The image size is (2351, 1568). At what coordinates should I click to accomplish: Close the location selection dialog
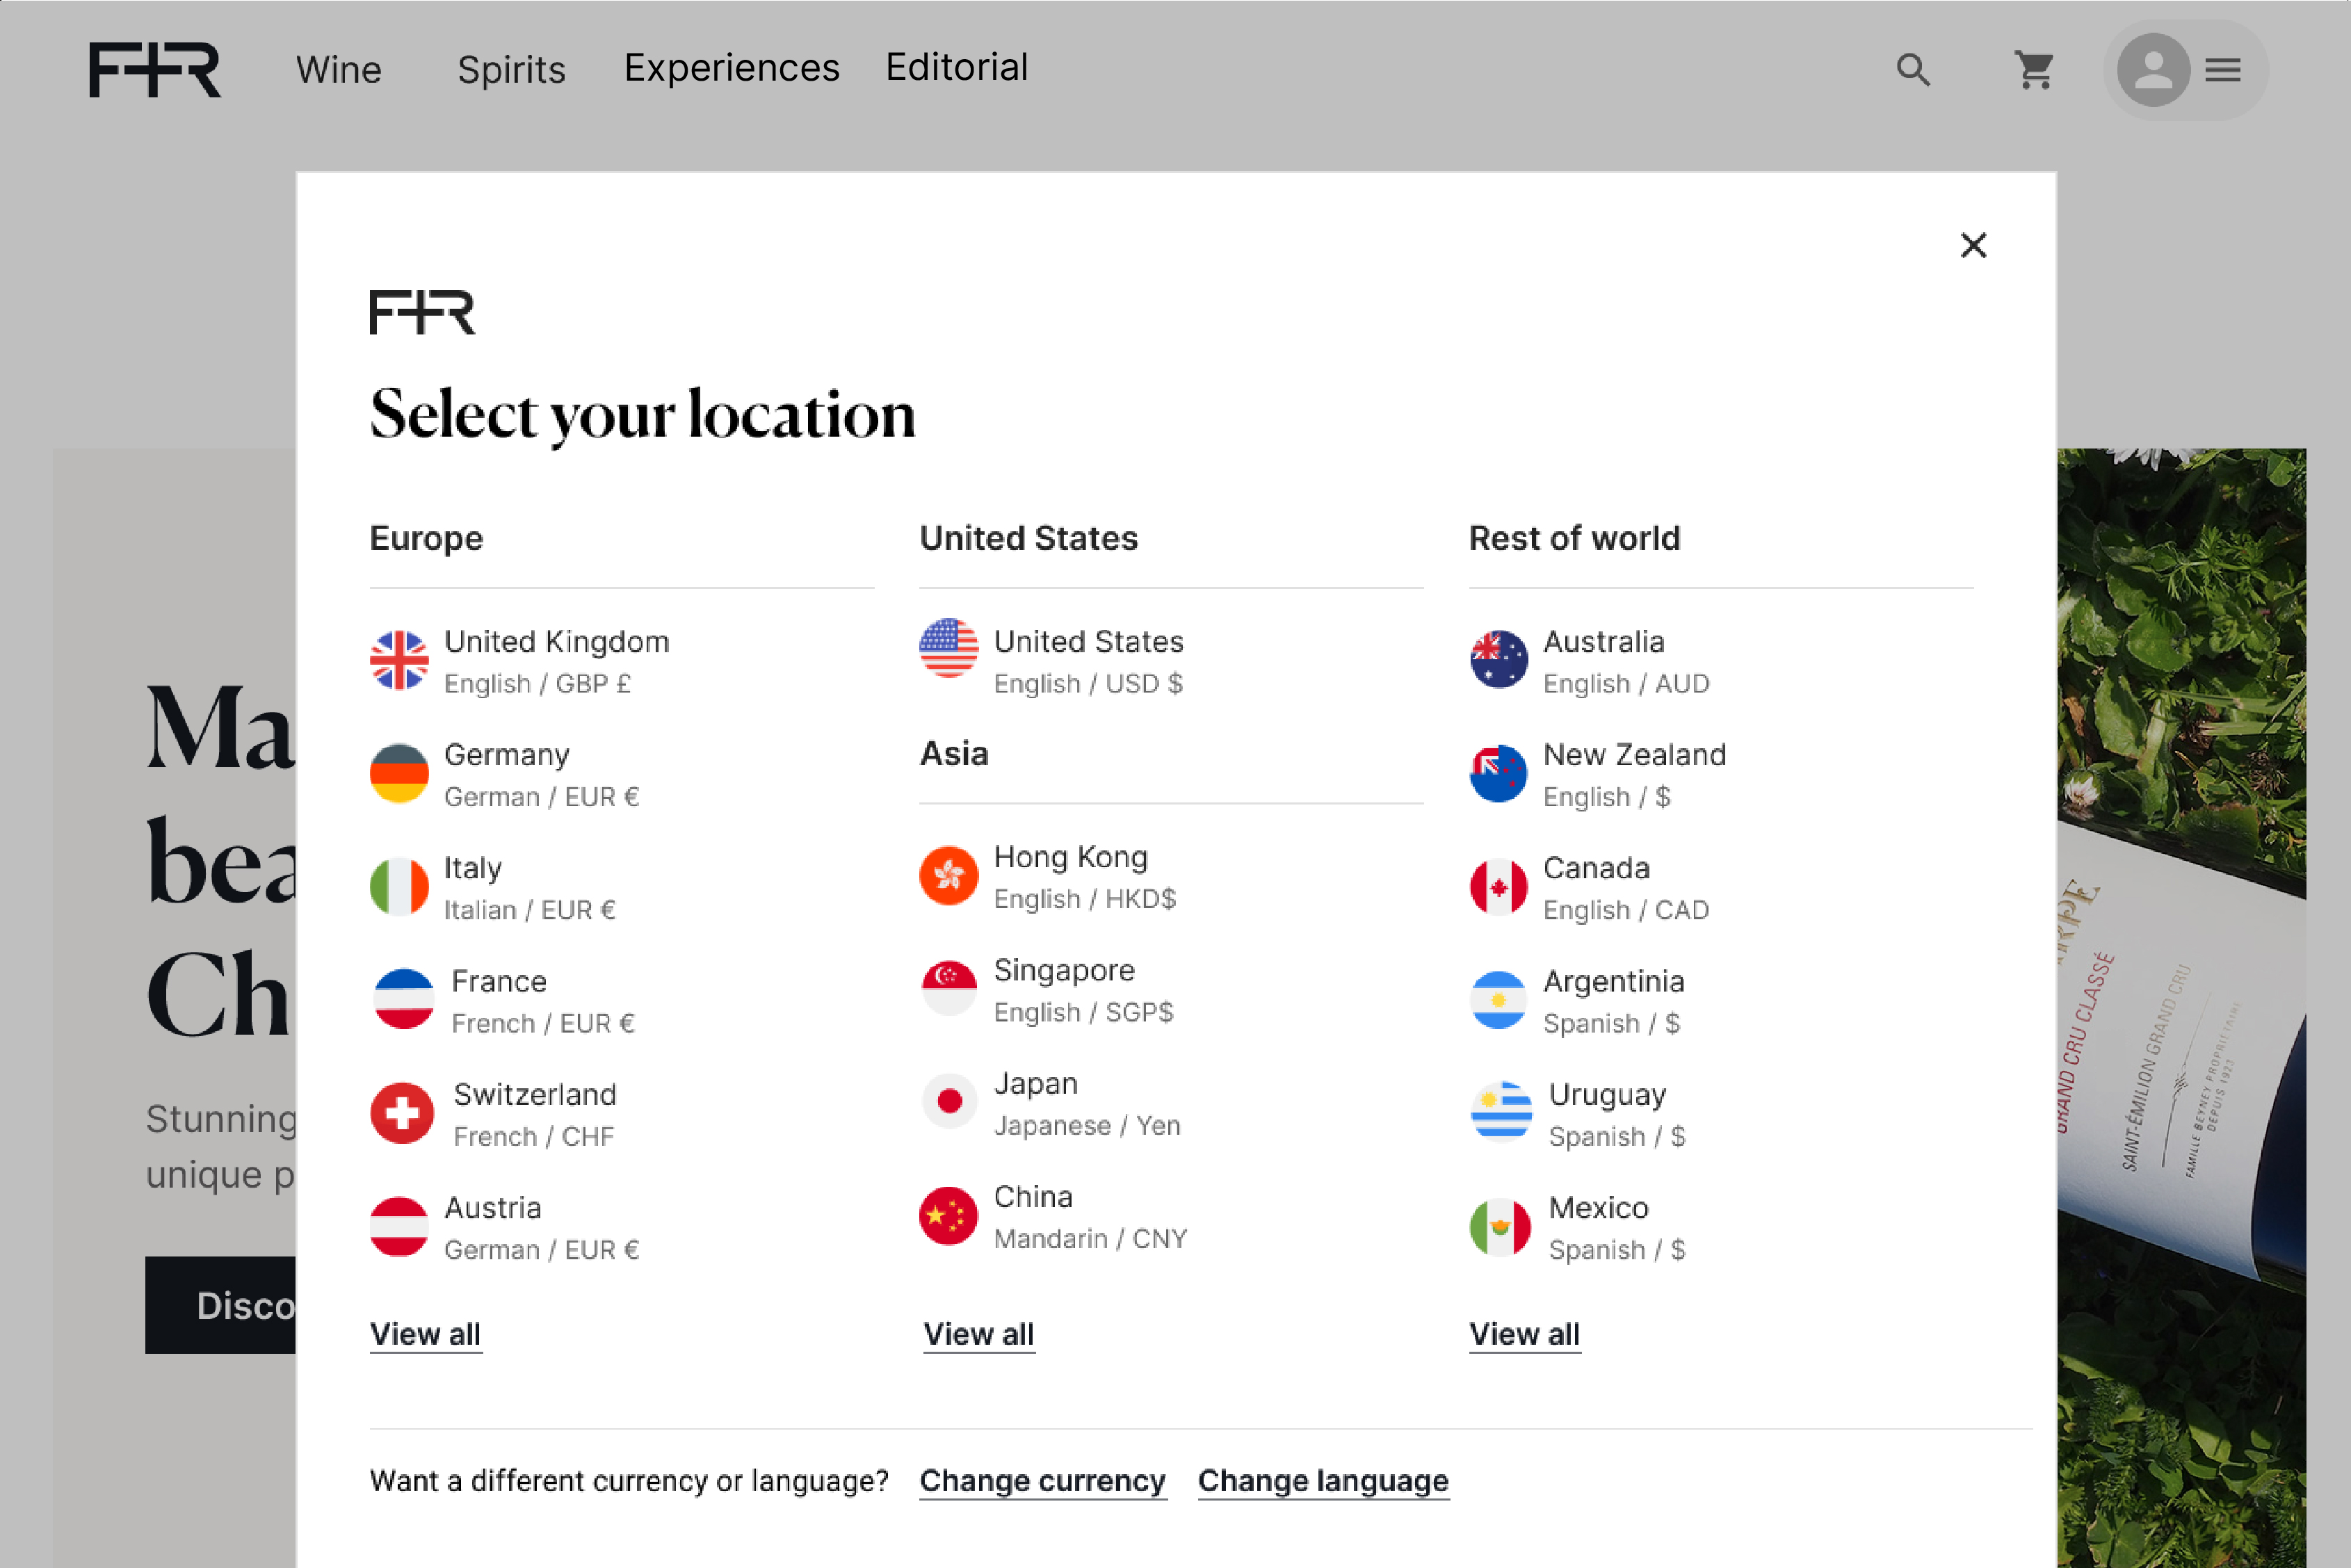point(1972,245)
